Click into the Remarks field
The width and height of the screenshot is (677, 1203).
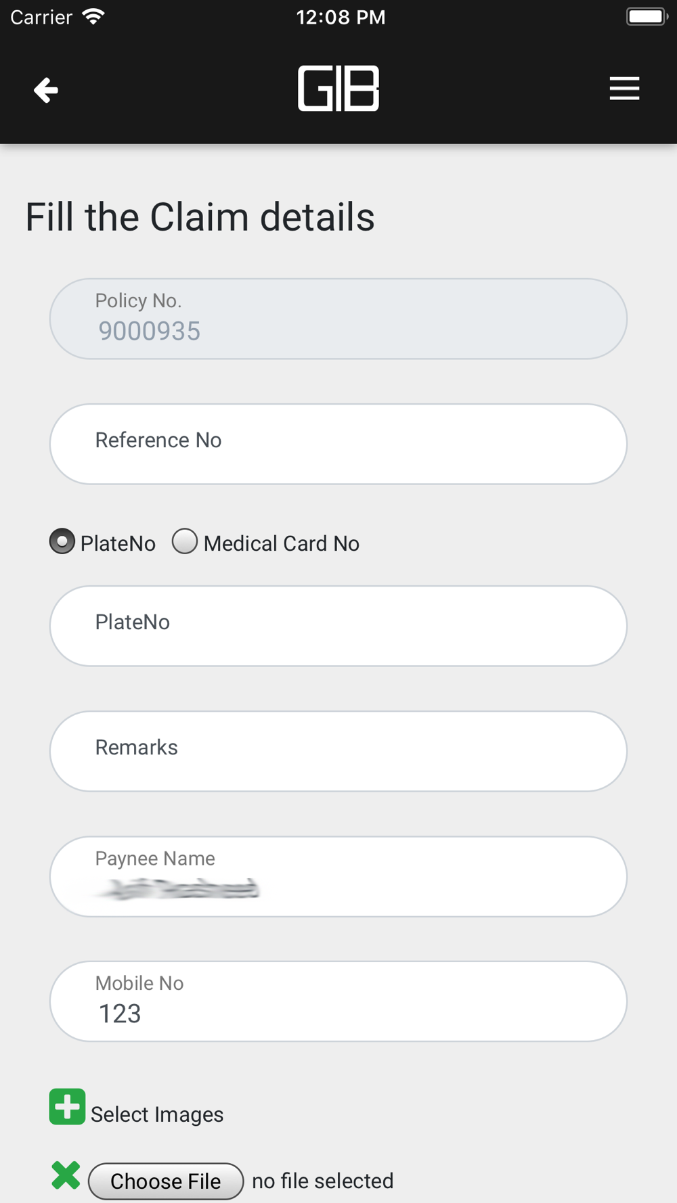click(338, 751)
